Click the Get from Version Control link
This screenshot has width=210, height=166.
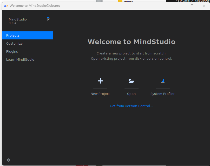point(131,106)
